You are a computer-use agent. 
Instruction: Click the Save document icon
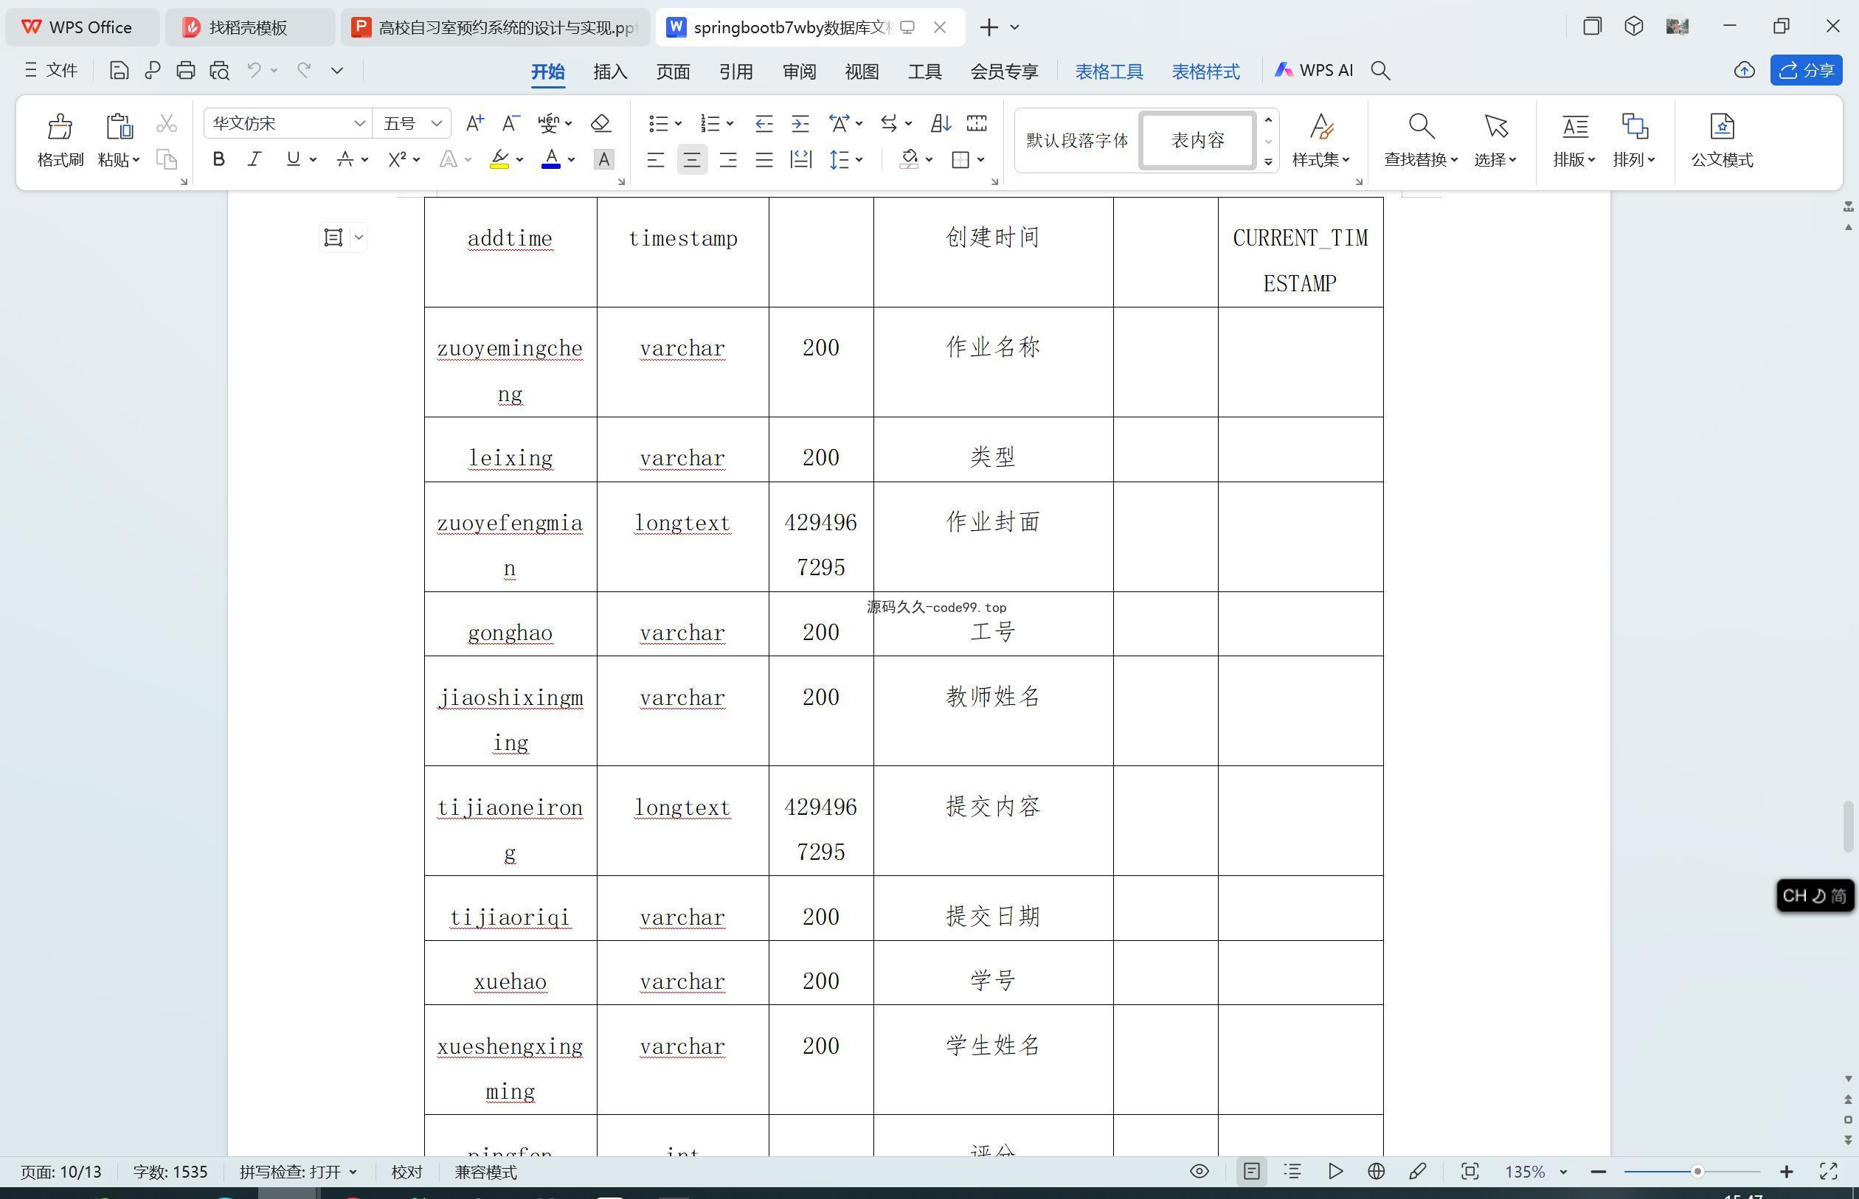(x=118, y=71)
